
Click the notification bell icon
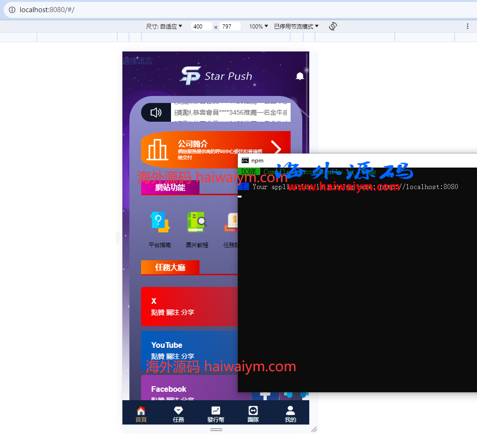(x=300, y=76)
